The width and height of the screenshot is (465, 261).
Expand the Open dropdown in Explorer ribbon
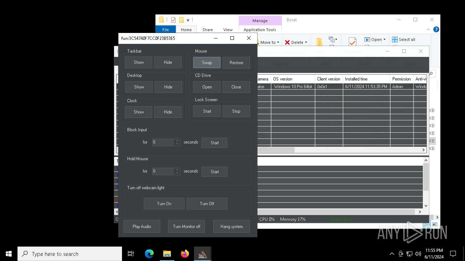point(385,40)
